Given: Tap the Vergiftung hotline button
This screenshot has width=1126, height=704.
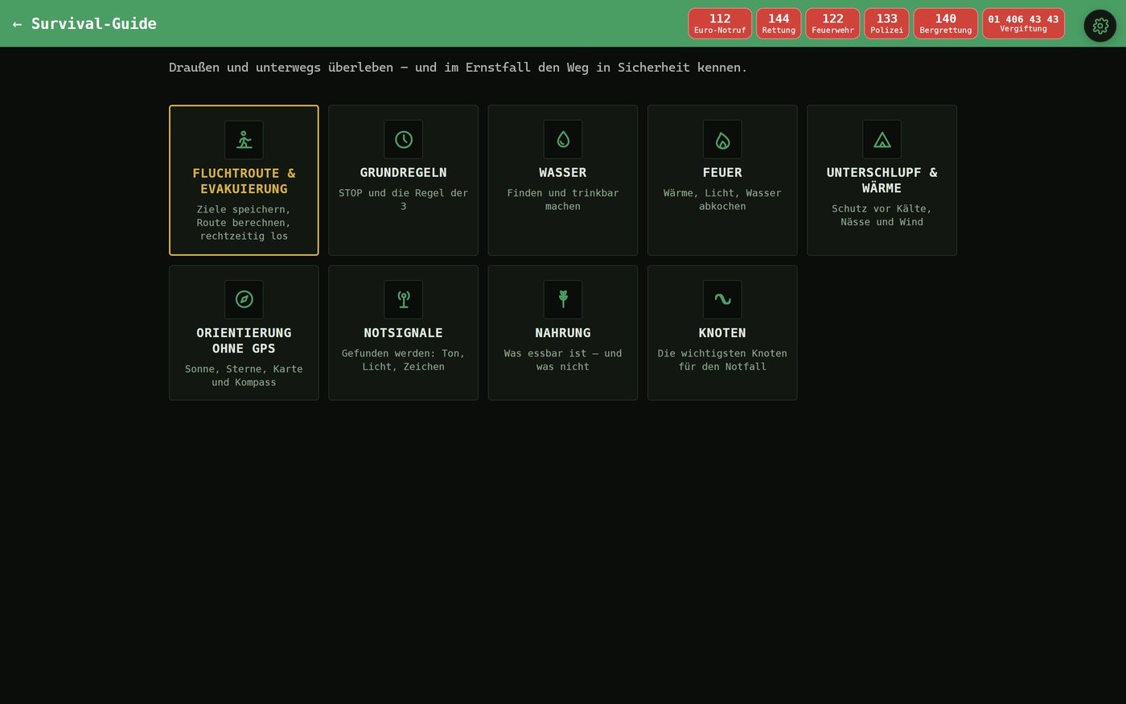Looking at the screenshot, I should click(x=1023, y=23).
